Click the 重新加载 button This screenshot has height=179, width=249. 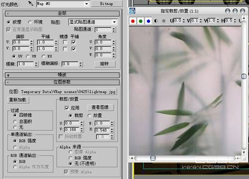[x=18, y=100]
